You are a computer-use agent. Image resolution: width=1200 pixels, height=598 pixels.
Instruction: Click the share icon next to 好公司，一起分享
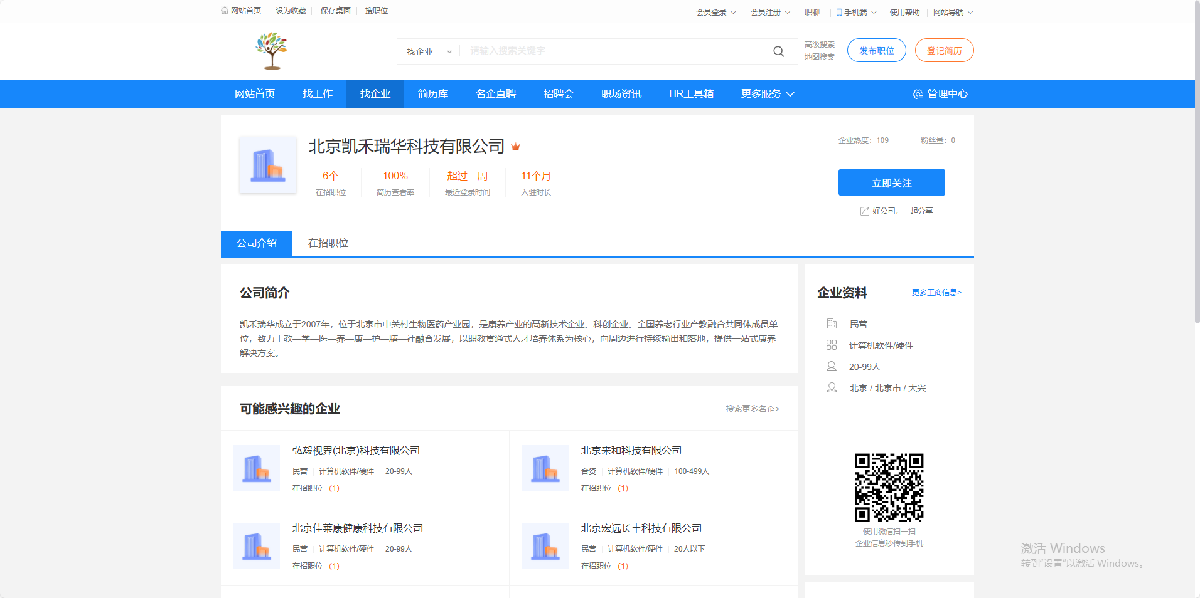tap(864, 211)
